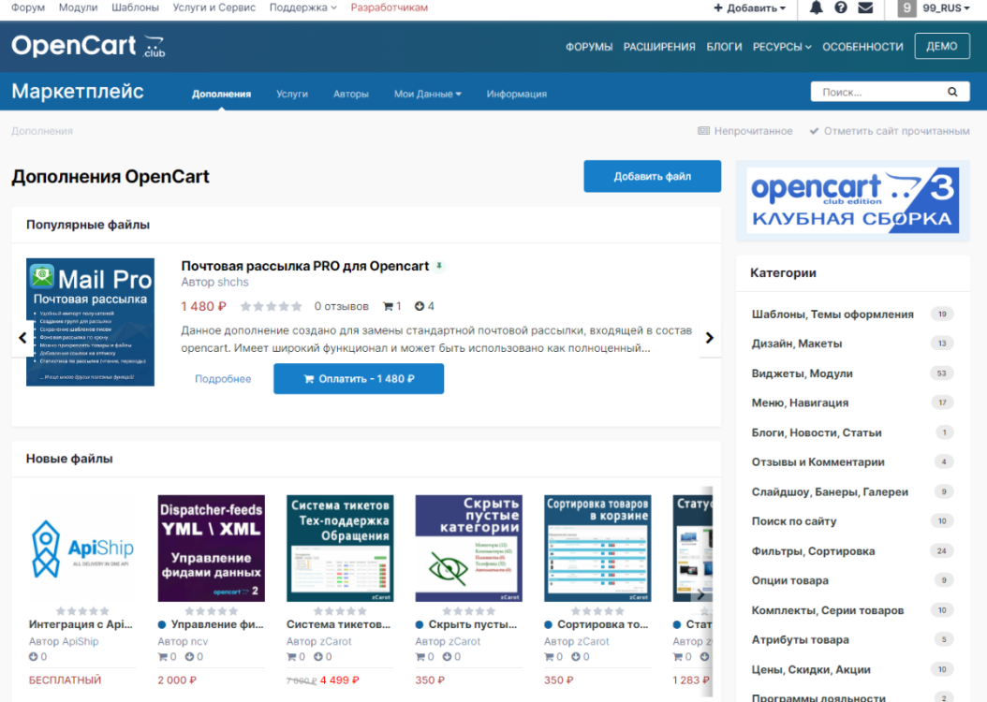The width and height of the screenshot is (987, 702).
Task: Open the Добавить dropdown in top bar
Action: pyautogui.click(x=749, y=7)
